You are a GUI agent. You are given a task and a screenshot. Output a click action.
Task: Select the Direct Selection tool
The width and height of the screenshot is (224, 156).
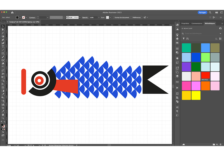click(x=3, y=30)
